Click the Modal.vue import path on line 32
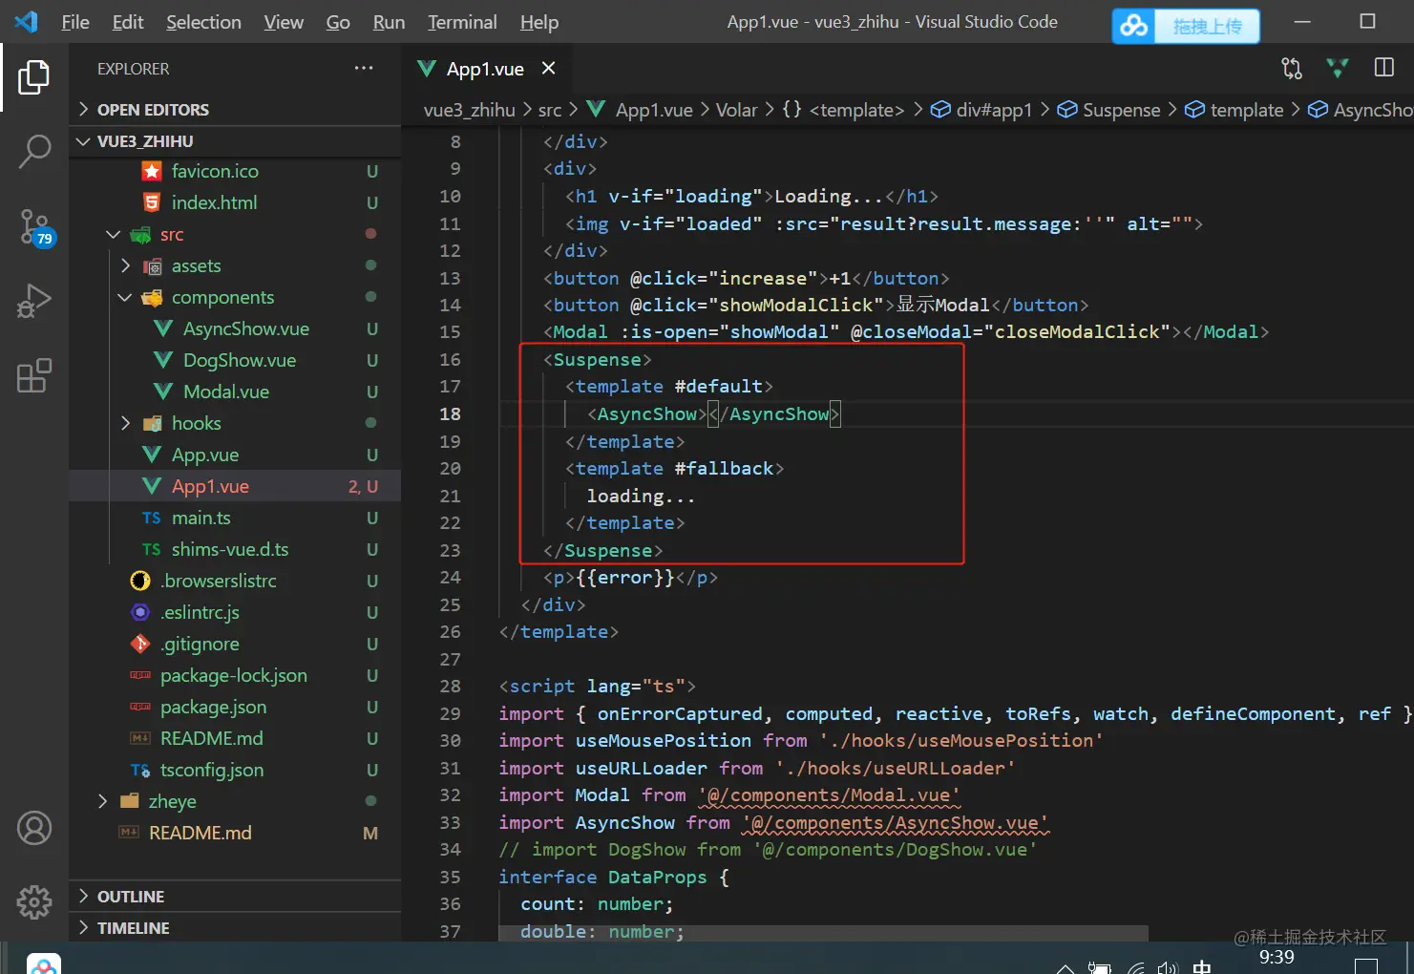The image size is (1414, 974). tap(830, 795)
